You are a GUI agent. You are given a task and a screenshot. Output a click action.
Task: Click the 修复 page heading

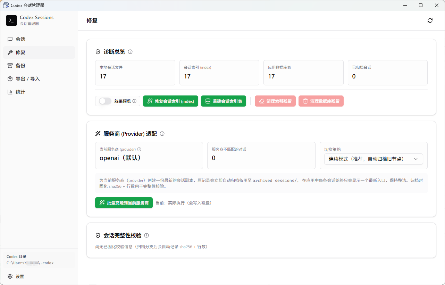point(92,20)
